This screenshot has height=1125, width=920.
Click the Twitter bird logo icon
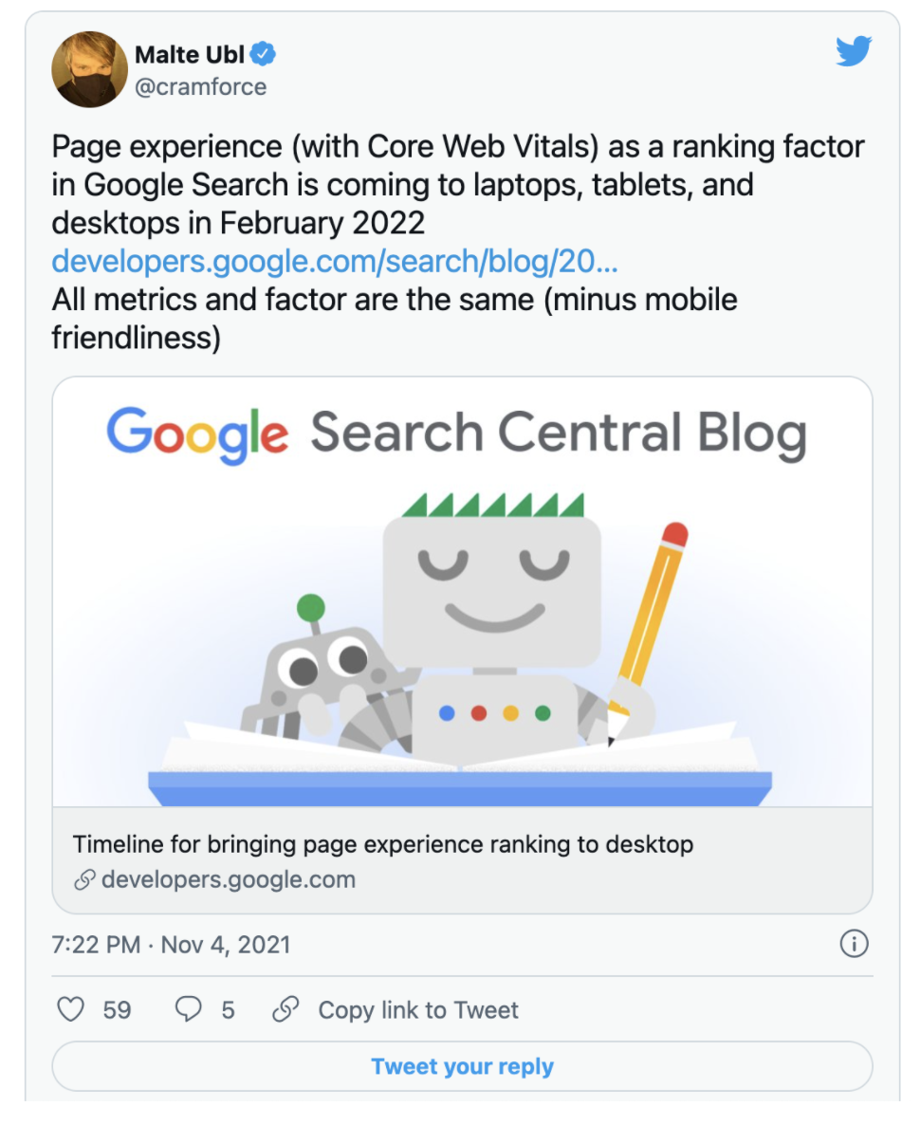(853, 52)
